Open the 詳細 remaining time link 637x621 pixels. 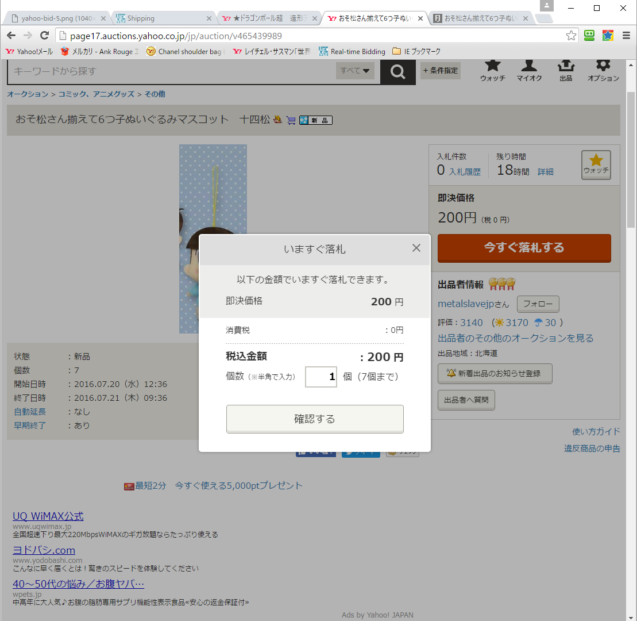[545, 172]
